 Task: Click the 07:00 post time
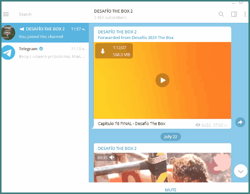click(x=220, y=125)
